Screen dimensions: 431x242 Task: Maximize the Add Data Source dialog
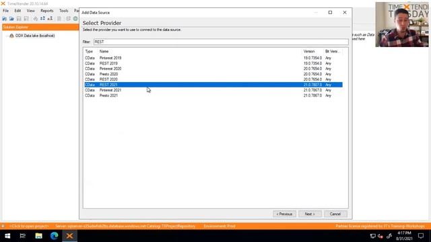tap(330, 12)
